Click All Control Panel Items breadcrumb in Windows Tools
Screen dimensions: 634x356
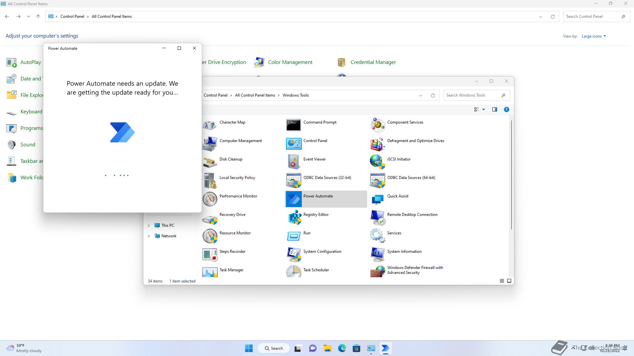tap(255, 95)
